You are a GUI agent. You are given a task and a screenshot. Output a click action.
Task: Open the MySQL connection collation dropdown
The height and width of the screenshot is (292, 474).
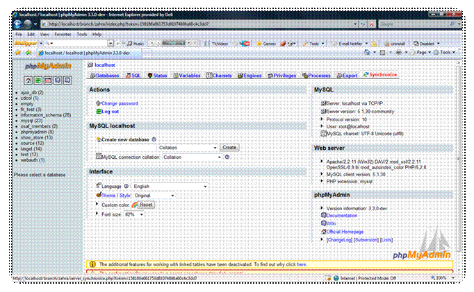pyautogui.click(x=192, y=157)
